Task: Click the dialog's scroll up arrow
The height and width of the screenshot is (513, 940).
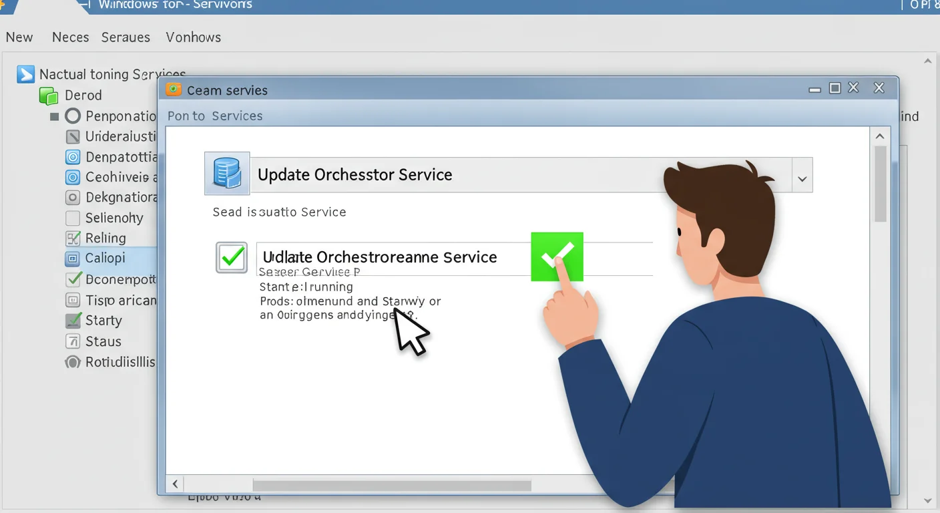Action: pos(880,137)
